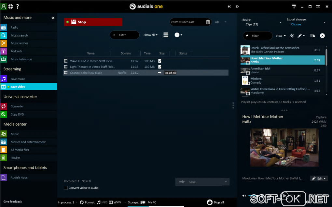Open the Save button dropdown arrow
The image size is (332, 207).
point(226,182)
